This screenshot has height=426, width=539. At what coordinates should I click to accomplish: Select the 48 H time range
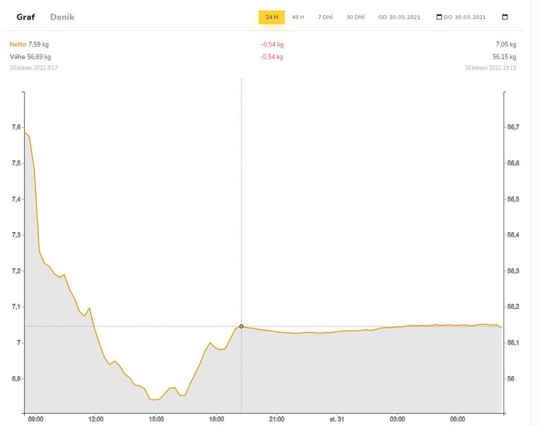(x=298, y=17)
